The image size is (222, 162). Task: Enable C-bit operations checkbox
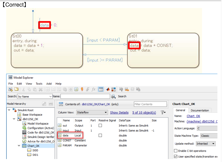(x=176, y=151)
